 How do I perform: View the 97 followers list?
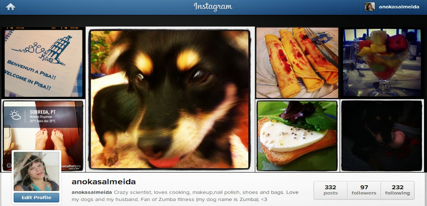(364, 190)
